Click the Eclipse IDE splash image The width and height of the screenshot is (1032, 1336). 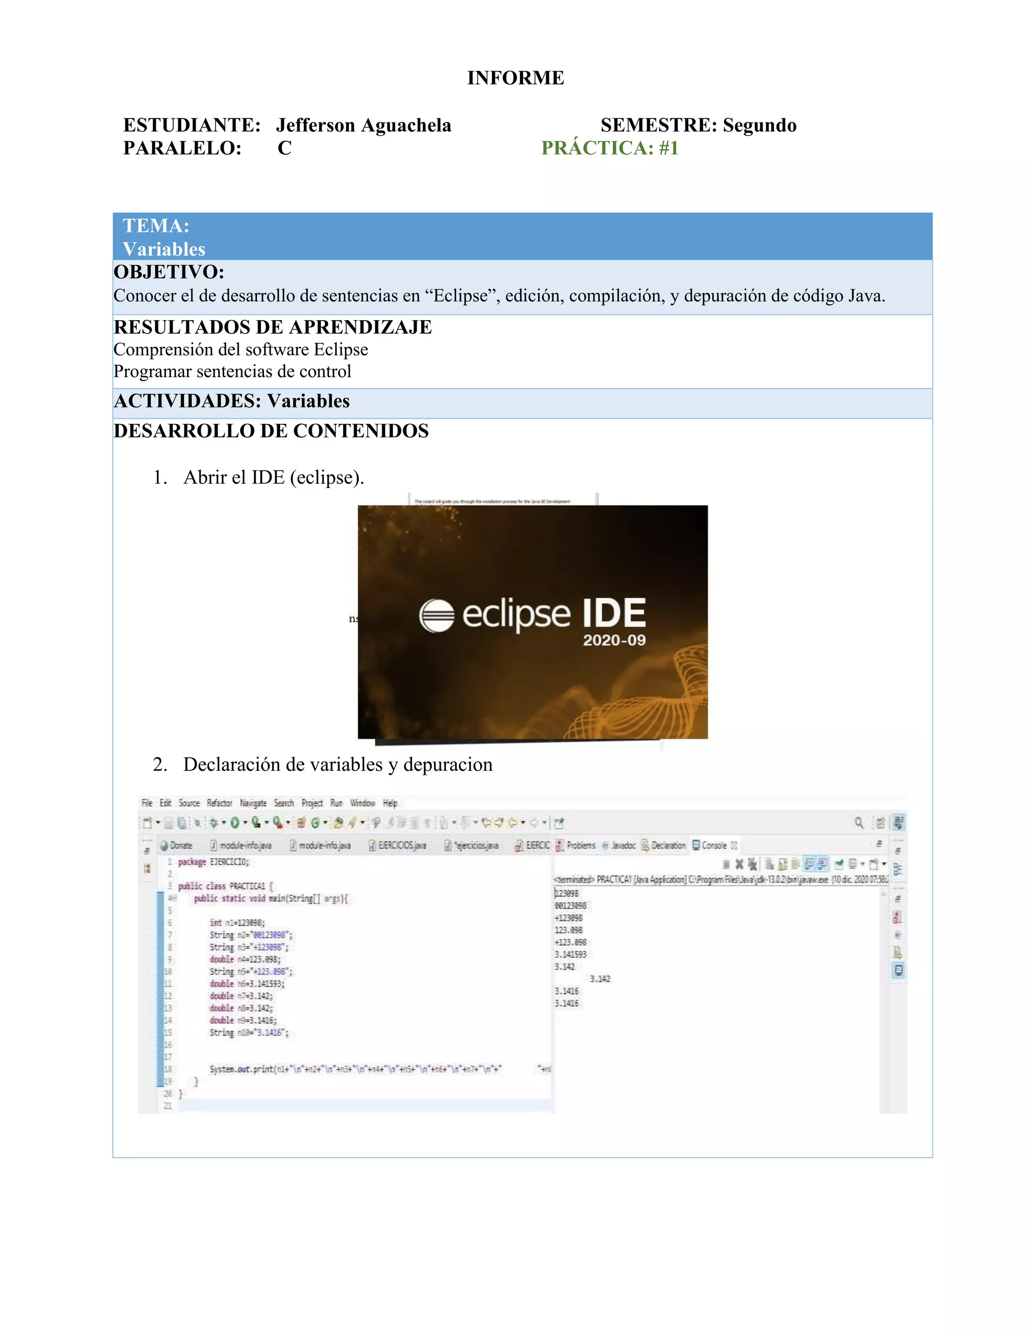(x=533, y=622)
